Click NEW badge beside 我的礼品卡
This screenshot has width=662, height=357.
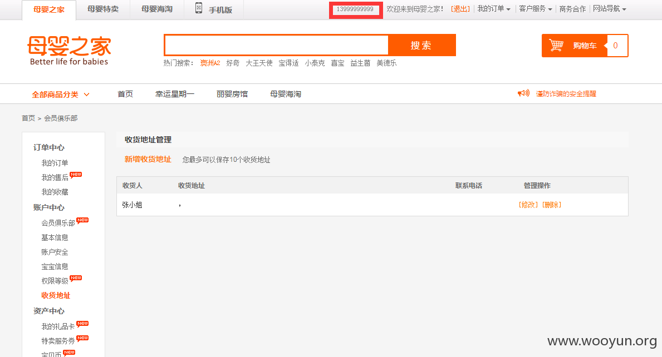point(83,324)
